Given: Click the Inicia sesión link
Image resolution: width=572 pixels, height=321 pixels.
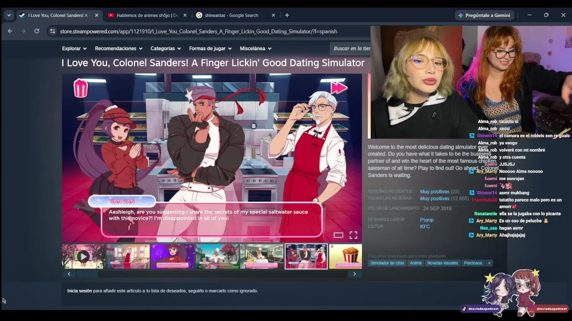Looking at the screenshot, I should coord(80,291).
